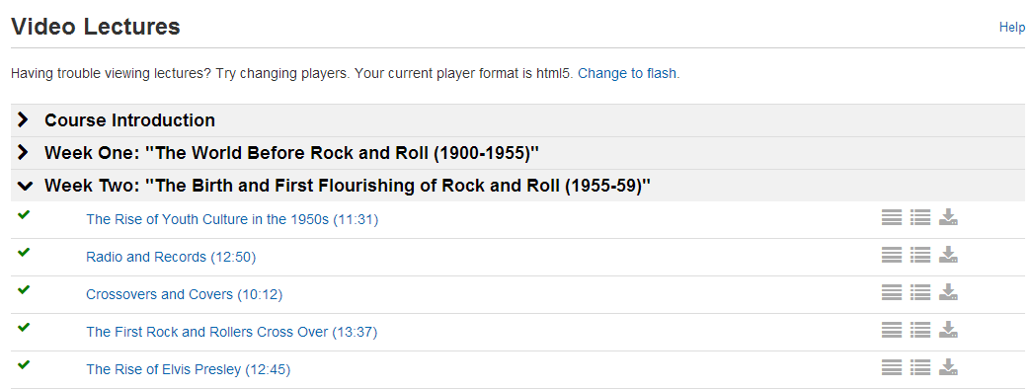1032x389 pixels.
Task: Open the Help link
Action: click(x=1011, y=28)
